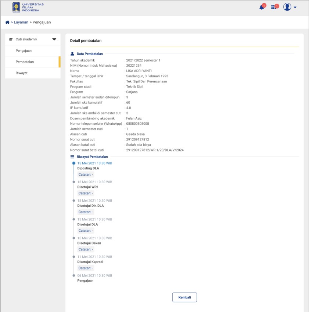The width and height of the screenshot is (309, 312).
Task: Collapse the Cuti akademik menu arrow
Action: (54, 39)
